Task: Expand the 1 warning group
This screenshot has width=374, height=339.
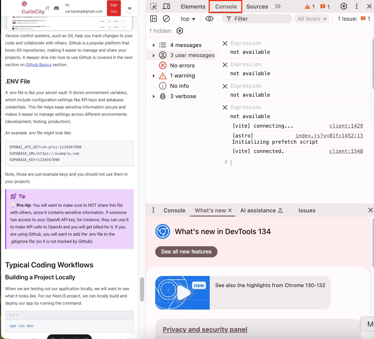Action: coord(154,76)
